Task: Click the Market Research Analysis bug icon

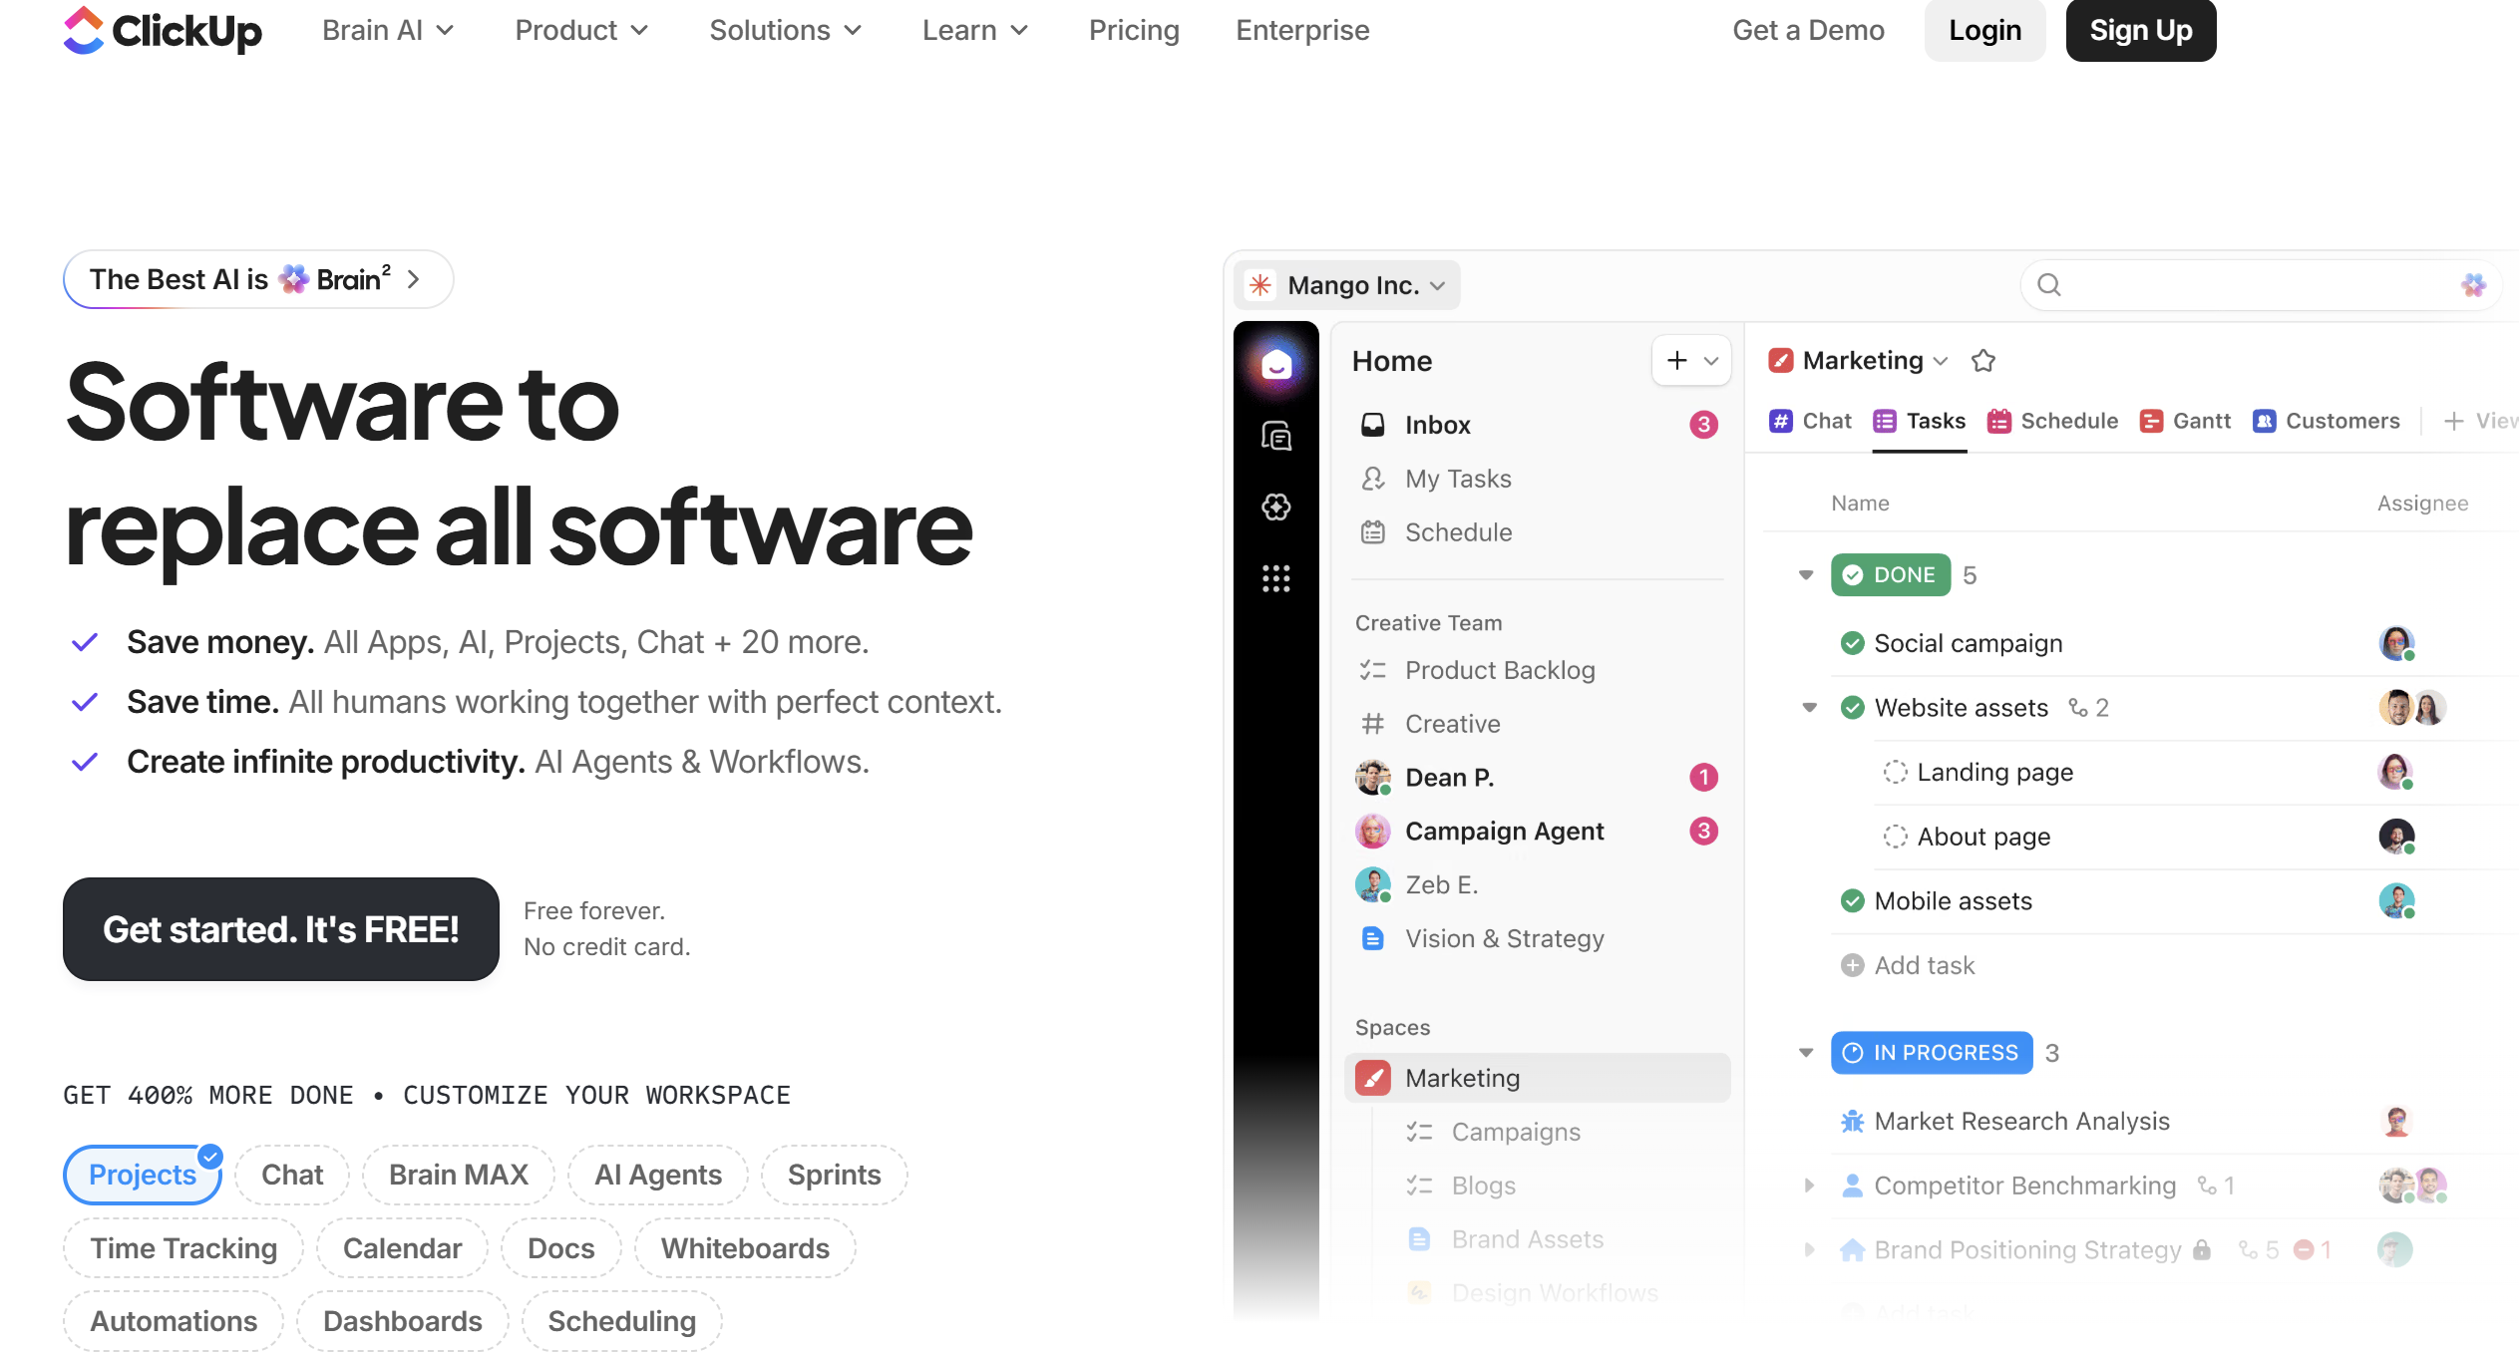Action: [x=1852, y=1122]
